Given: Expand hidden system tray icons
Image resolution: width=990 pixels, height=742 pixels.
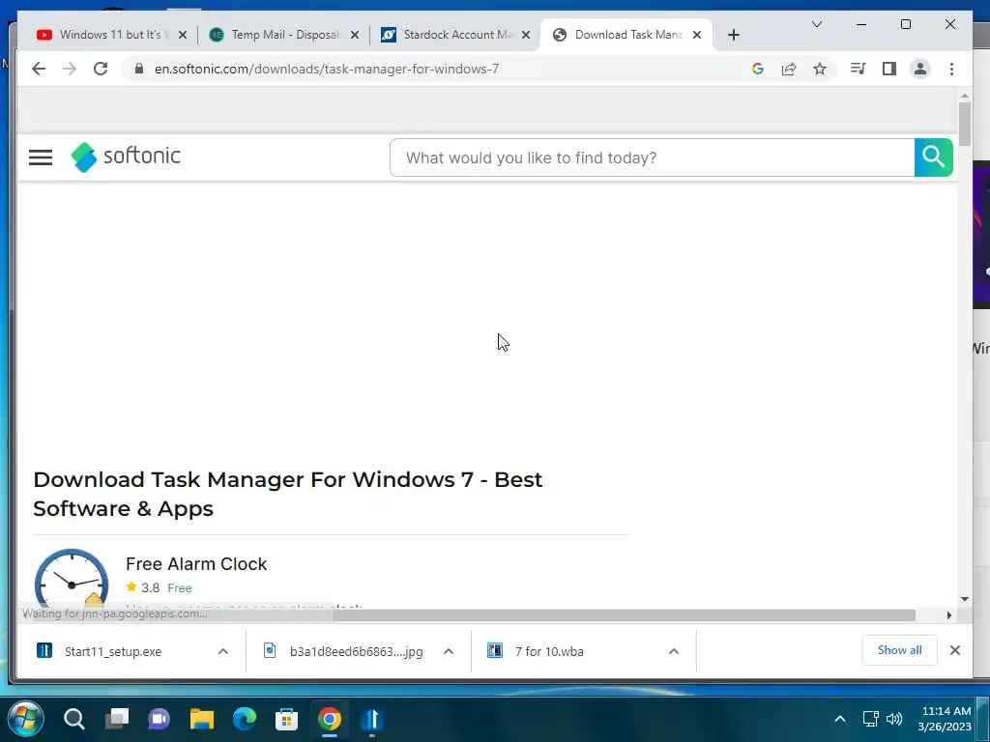Looking at the screenshot, I should 840,719.
